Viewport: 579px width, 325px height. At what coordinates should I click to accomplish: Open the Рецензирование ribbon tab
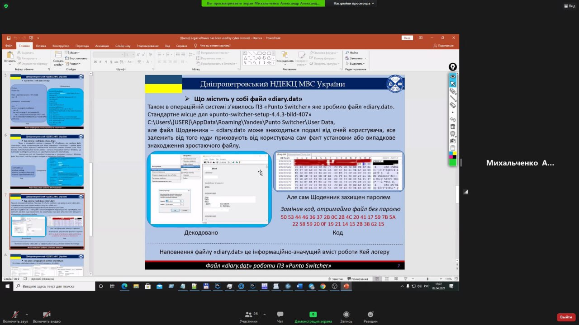pos(147,46)
